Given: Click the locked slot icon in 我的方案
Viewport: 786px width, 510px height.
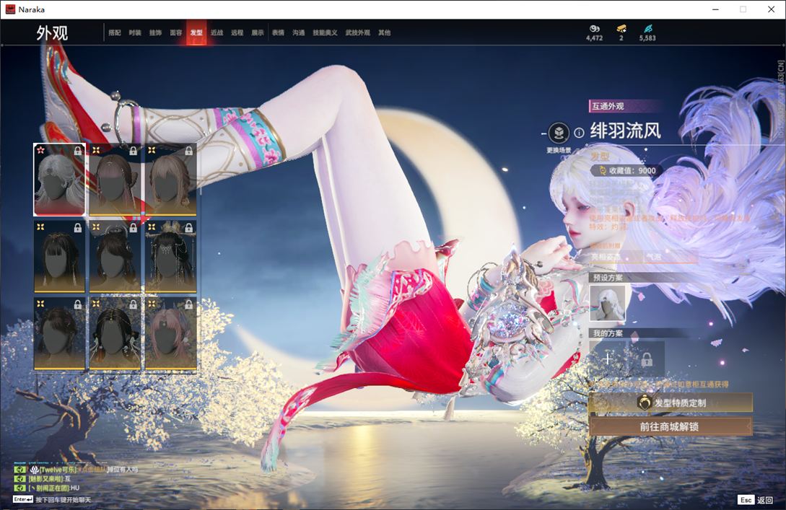Looking at the screenshot, I should click(x=646, y=359).
